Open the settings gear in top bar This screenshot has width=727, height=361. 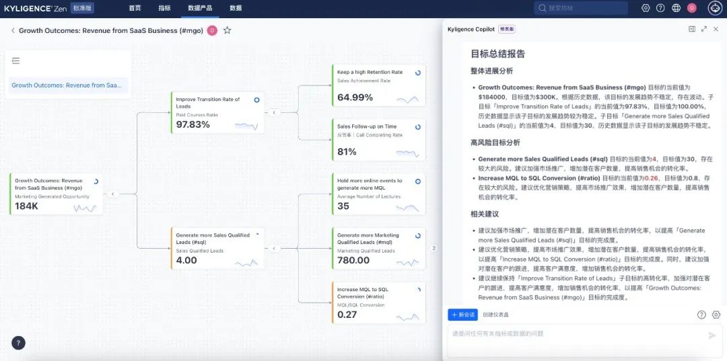point(646,8)
